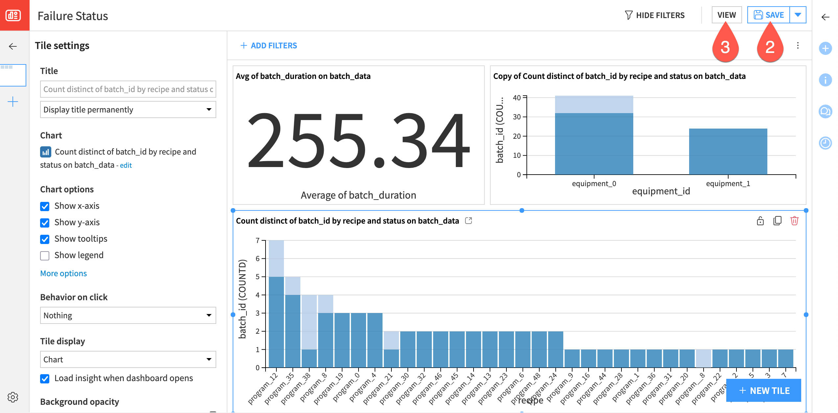Change Behavior on click from Nothing
Image resolution: width=838 pixels, height=413 pixels.
point(128,315)
